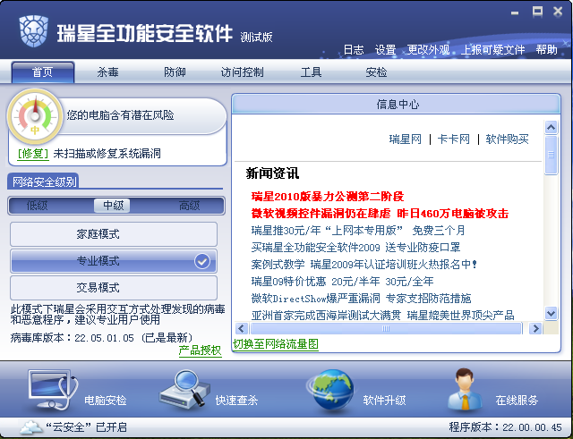Click the risk level gauge dial

click(35, 117)
